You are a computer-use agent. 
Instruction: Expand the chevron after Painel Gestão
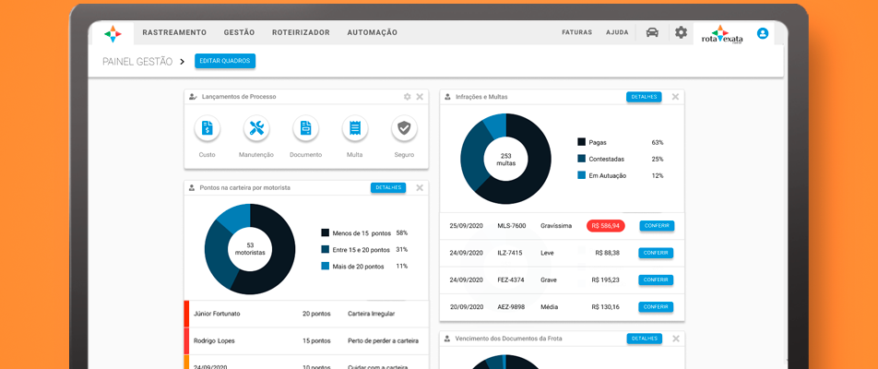point(182,62)
